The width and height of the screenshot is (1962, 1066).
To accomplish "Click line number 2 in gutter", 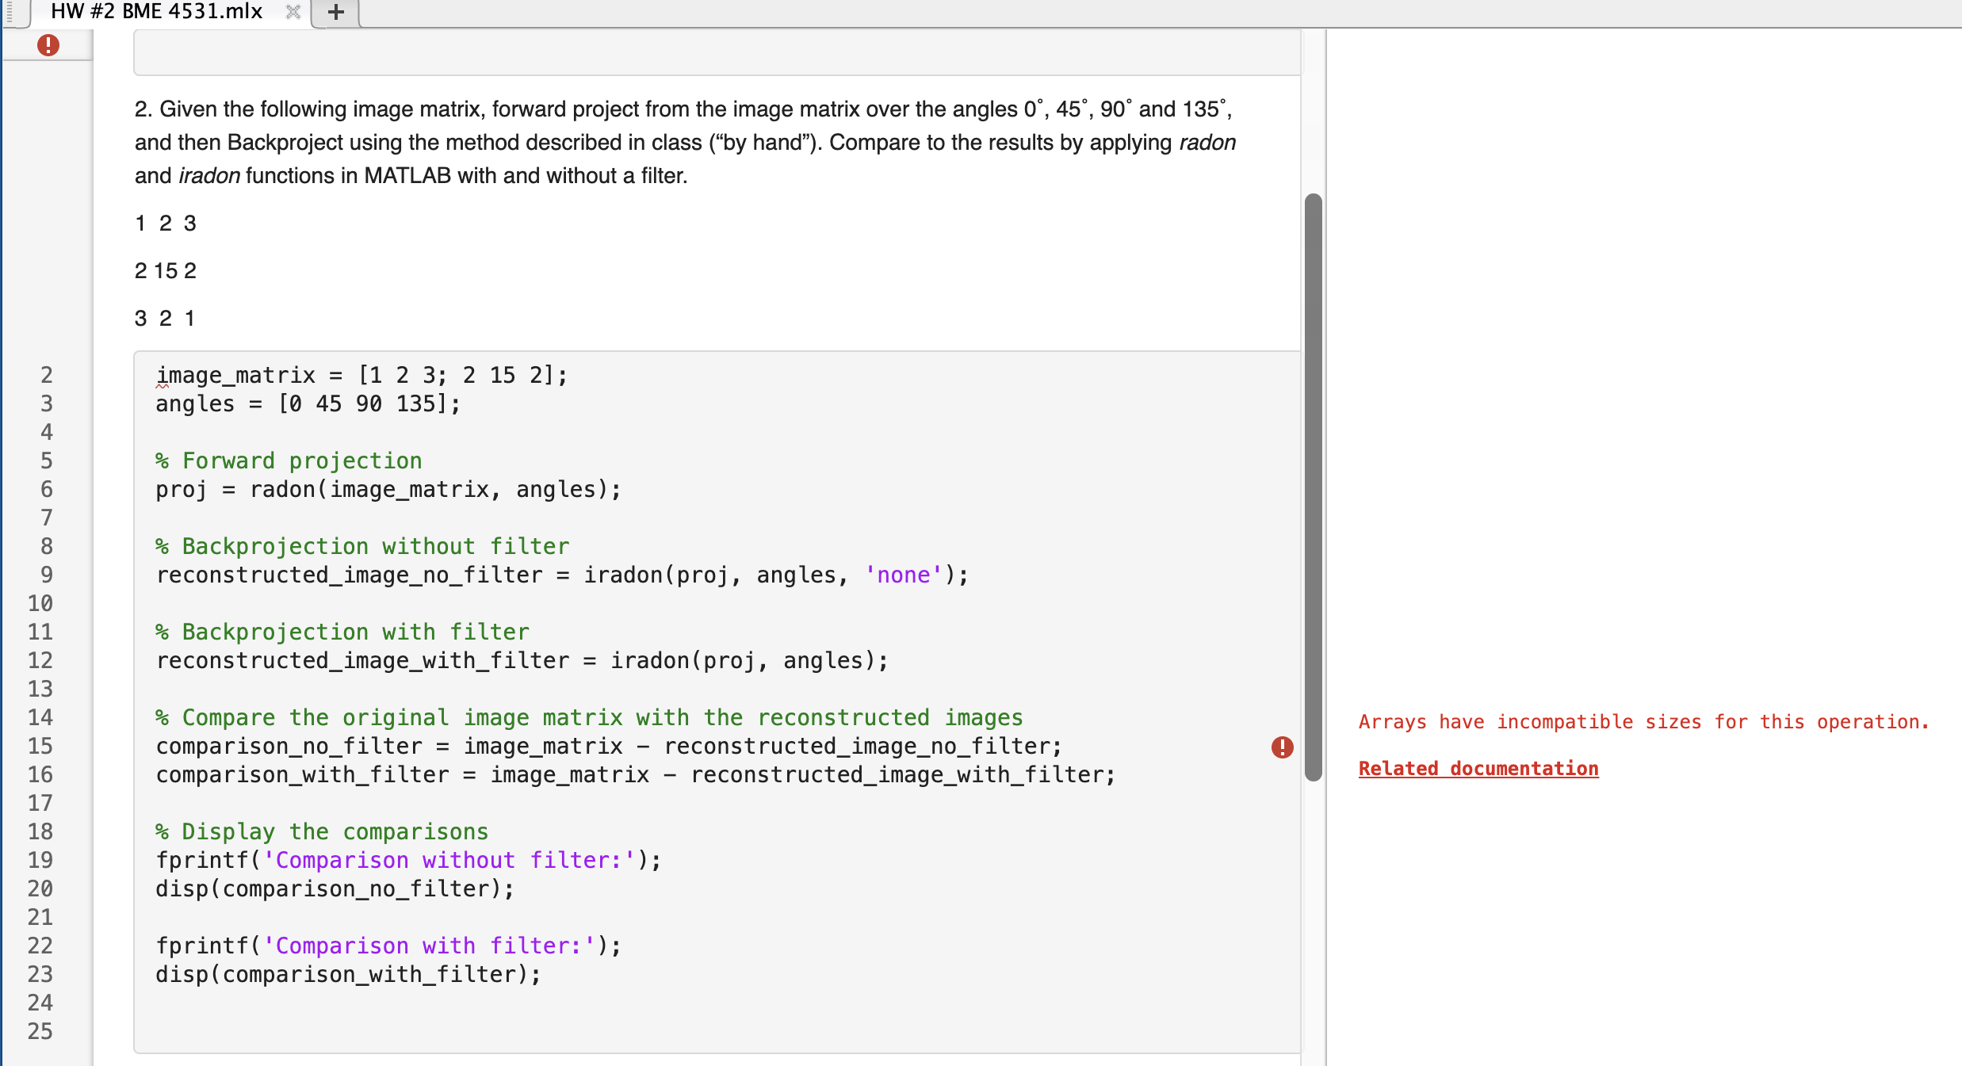I will point(47,375).
